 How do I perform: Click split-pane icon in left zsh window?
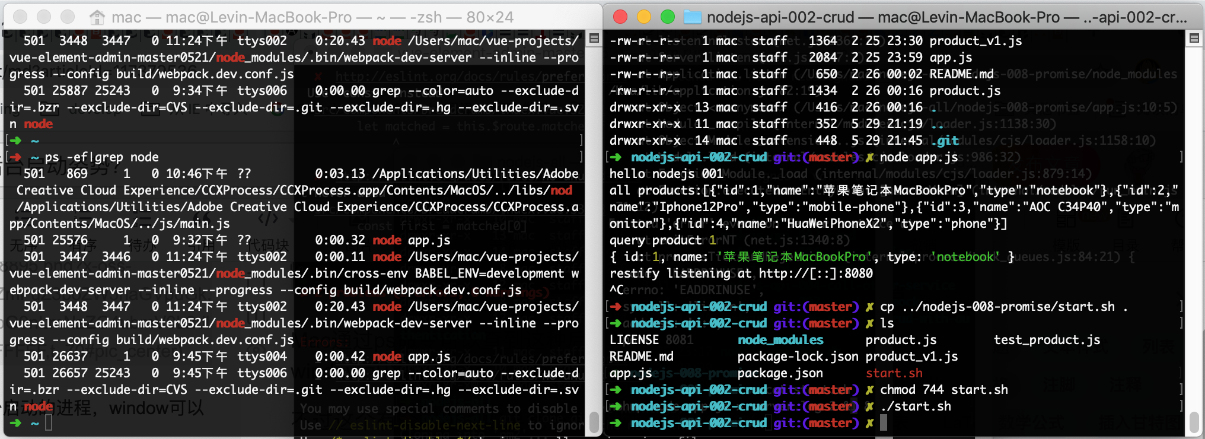[594, 39]
